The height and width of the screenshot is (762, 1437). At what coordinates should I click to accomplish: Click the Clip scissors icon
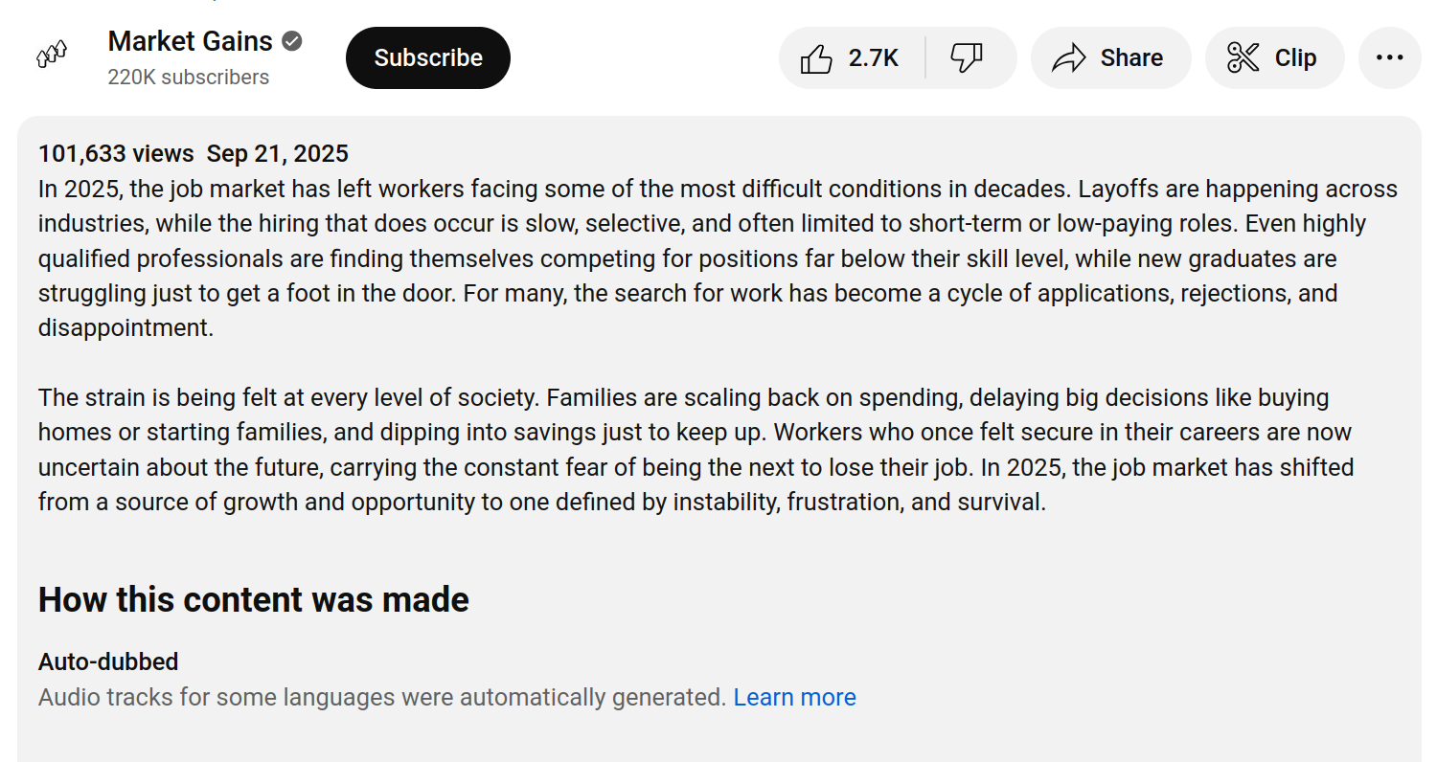1243,58
